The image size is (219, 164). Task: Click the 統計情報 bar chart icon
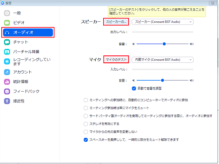coord(7,82)
